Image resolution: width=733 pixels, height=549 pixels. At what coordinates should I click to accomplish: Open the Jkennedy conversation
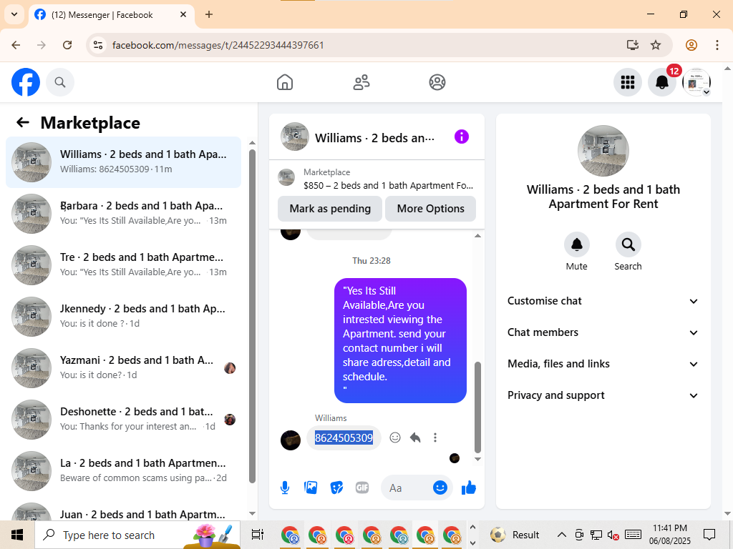pos(123,316)
